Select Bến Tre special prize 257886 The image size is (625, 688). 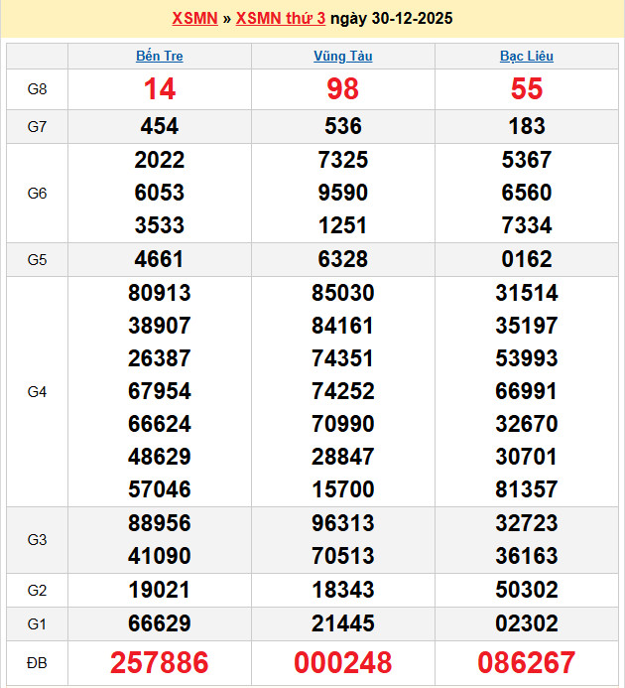[x=159, y=662]
